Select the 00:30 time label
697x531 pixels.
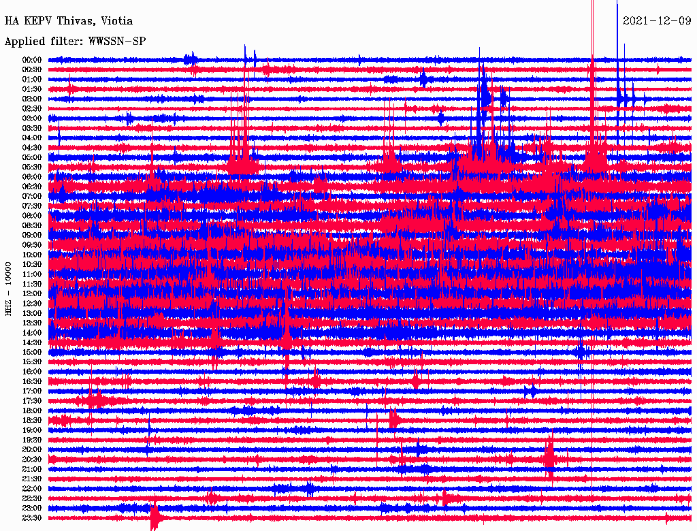[32, 69]
